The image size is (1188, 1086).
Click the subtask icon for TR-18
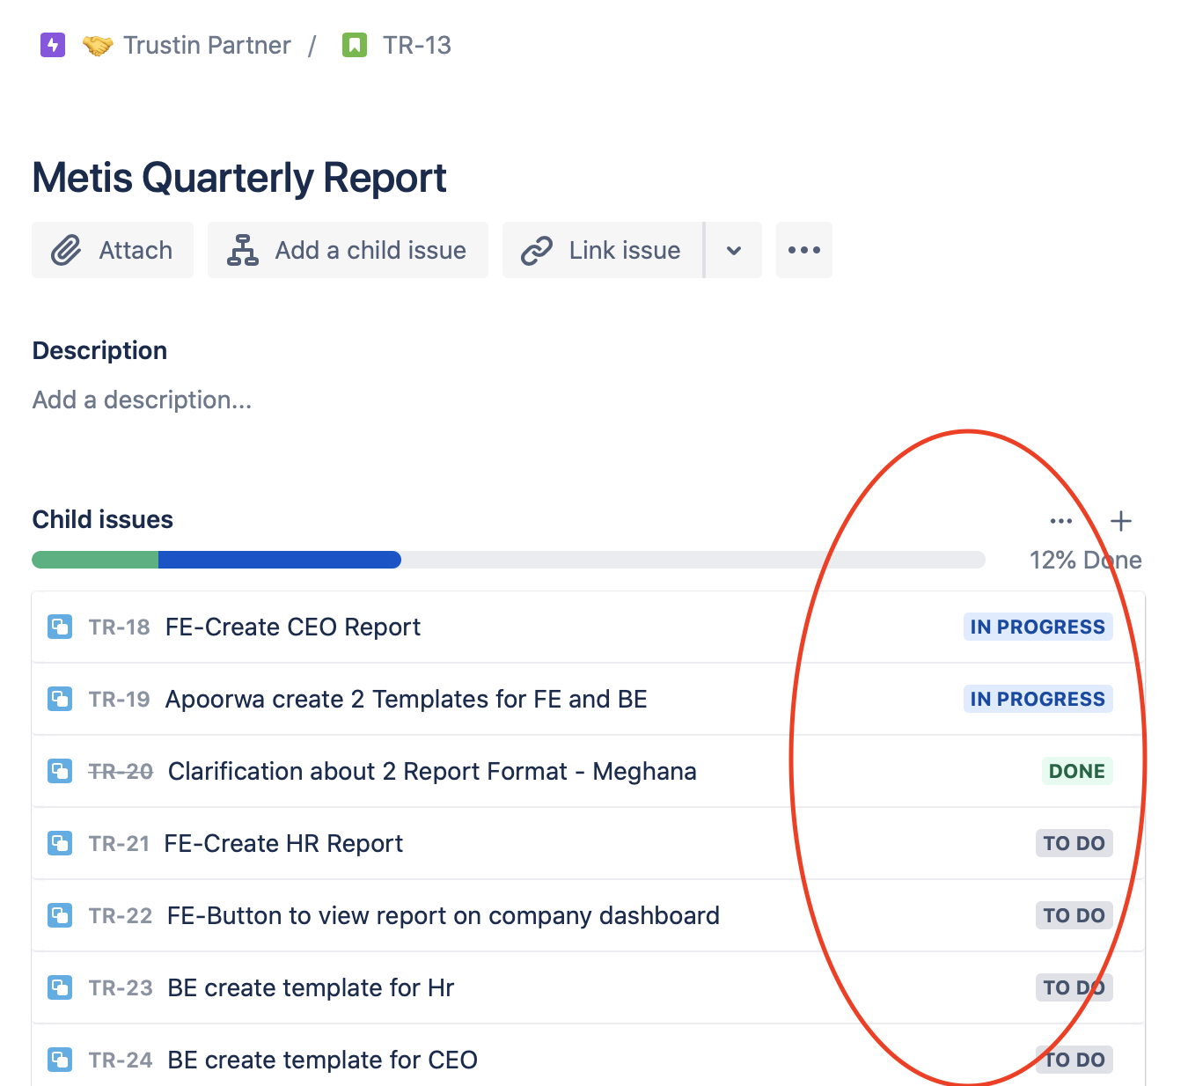pos(60,627)
